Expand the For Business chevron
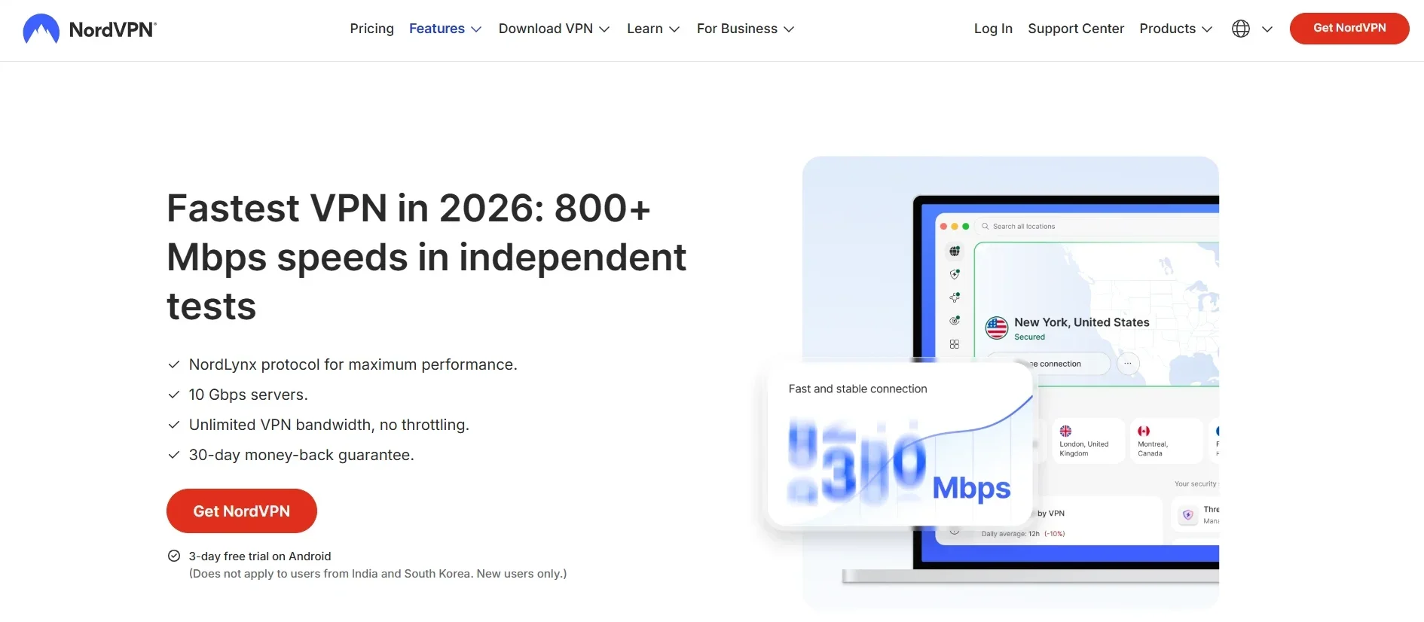Screen dimensions: 1424x622 click(789, 29)
